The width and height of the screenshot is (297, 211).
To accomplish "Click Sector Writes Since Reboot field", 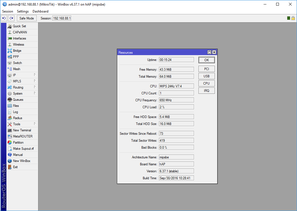I will click(x=176, y=134).
